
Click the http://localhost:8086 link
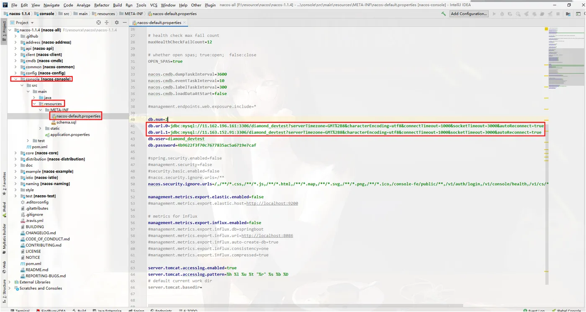[x=267, y=236]
